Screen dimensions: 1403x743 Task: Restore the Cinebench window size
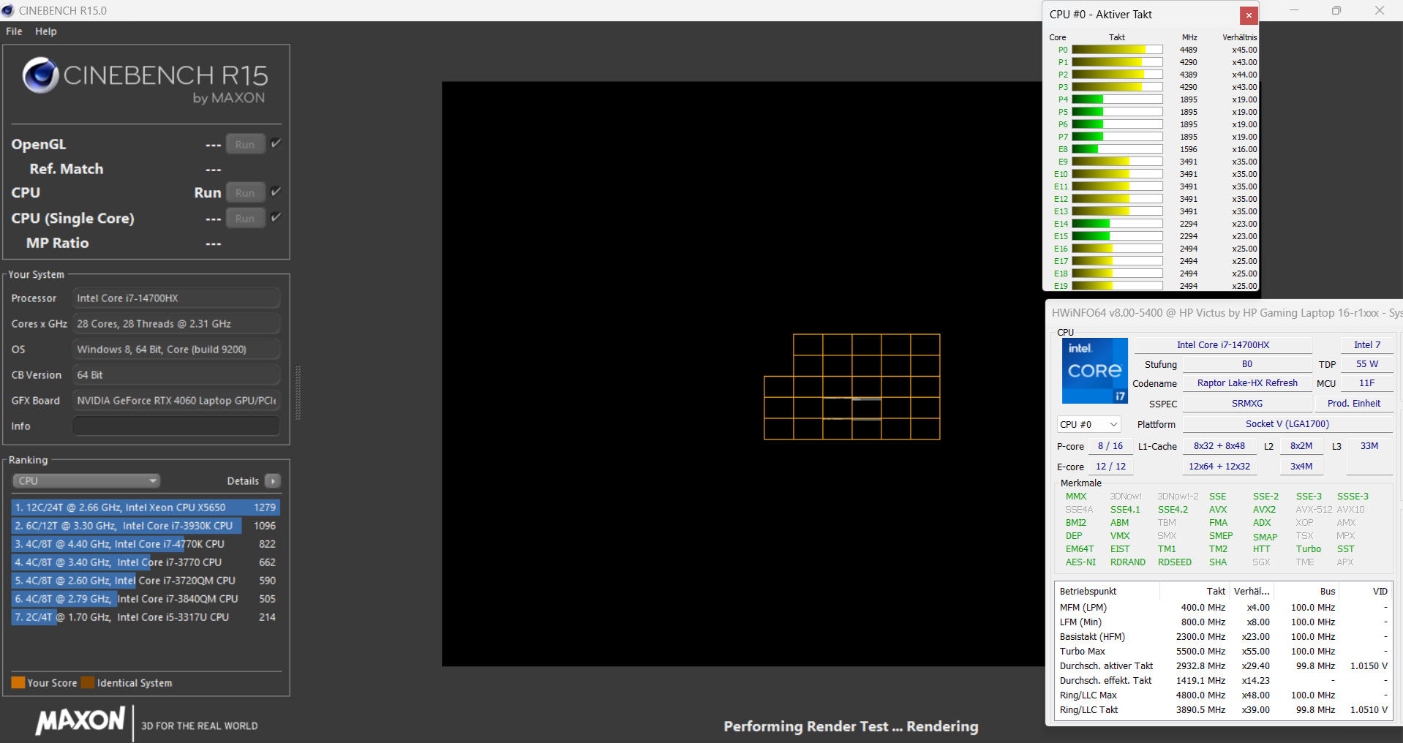pyautogui.click(x=1336, y=10)
